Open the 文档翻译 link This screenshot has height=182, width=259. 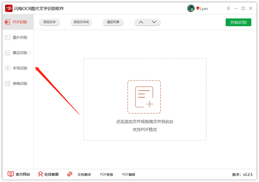pos(84,175)
